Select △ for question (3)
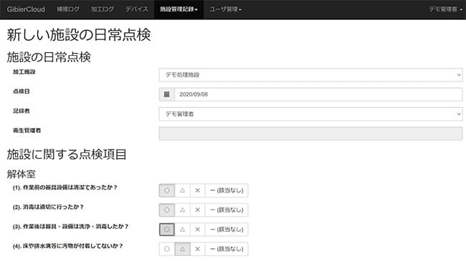The image size is (466, 261). [183, 230]
